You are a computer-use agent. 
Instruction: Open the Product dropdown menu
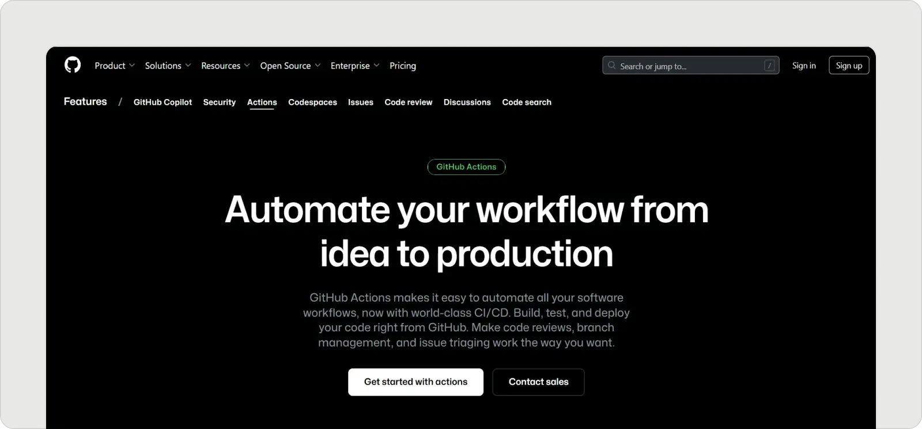pyautogui.click(x=115, y=66)
